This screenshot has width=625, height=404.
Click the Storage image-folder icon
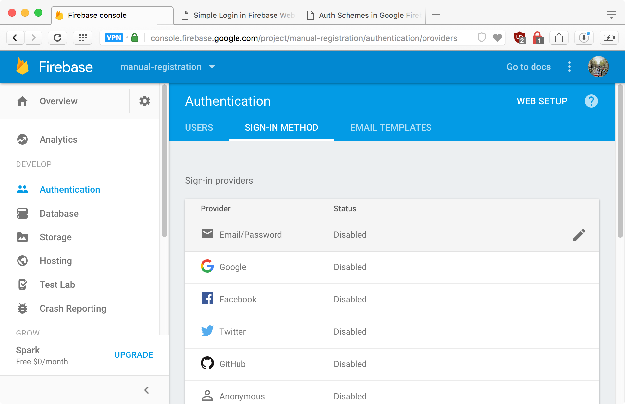[x=22, y=237]
